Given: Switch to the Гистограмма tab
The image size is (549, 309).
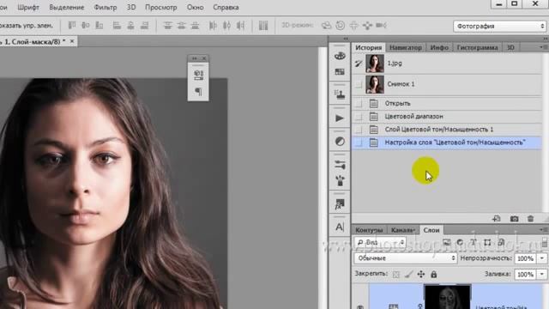Looking at the screenshot, I should [477, 48].
